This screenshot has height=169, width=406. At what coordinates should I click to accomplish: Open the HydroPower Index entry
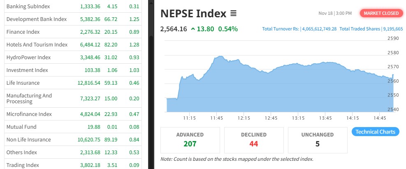(x=28, y=57)
